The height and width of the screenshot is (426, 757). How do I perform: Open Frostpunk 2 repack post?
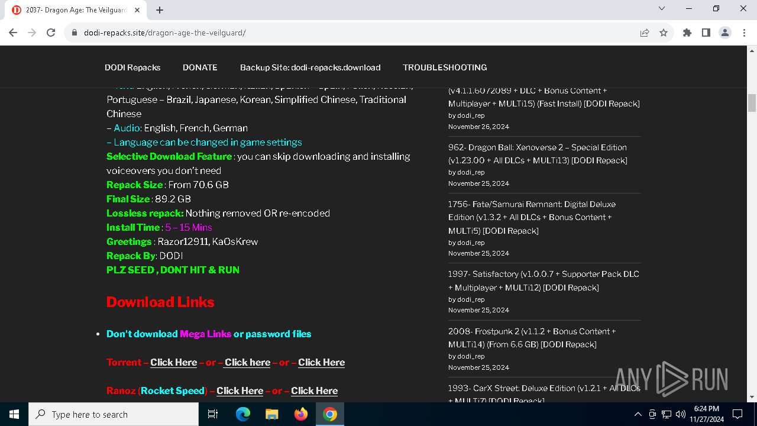coord(532,338)
